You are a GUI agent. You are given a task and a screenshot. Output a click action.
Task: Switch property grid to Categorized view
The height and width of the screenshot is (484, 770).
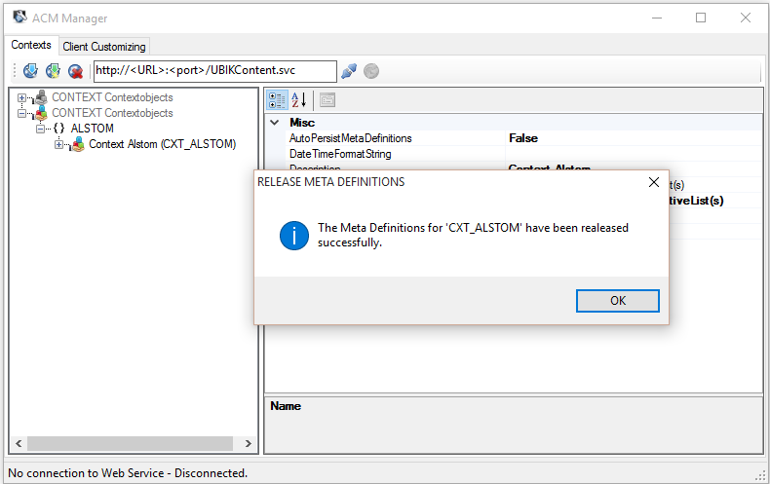277,99
